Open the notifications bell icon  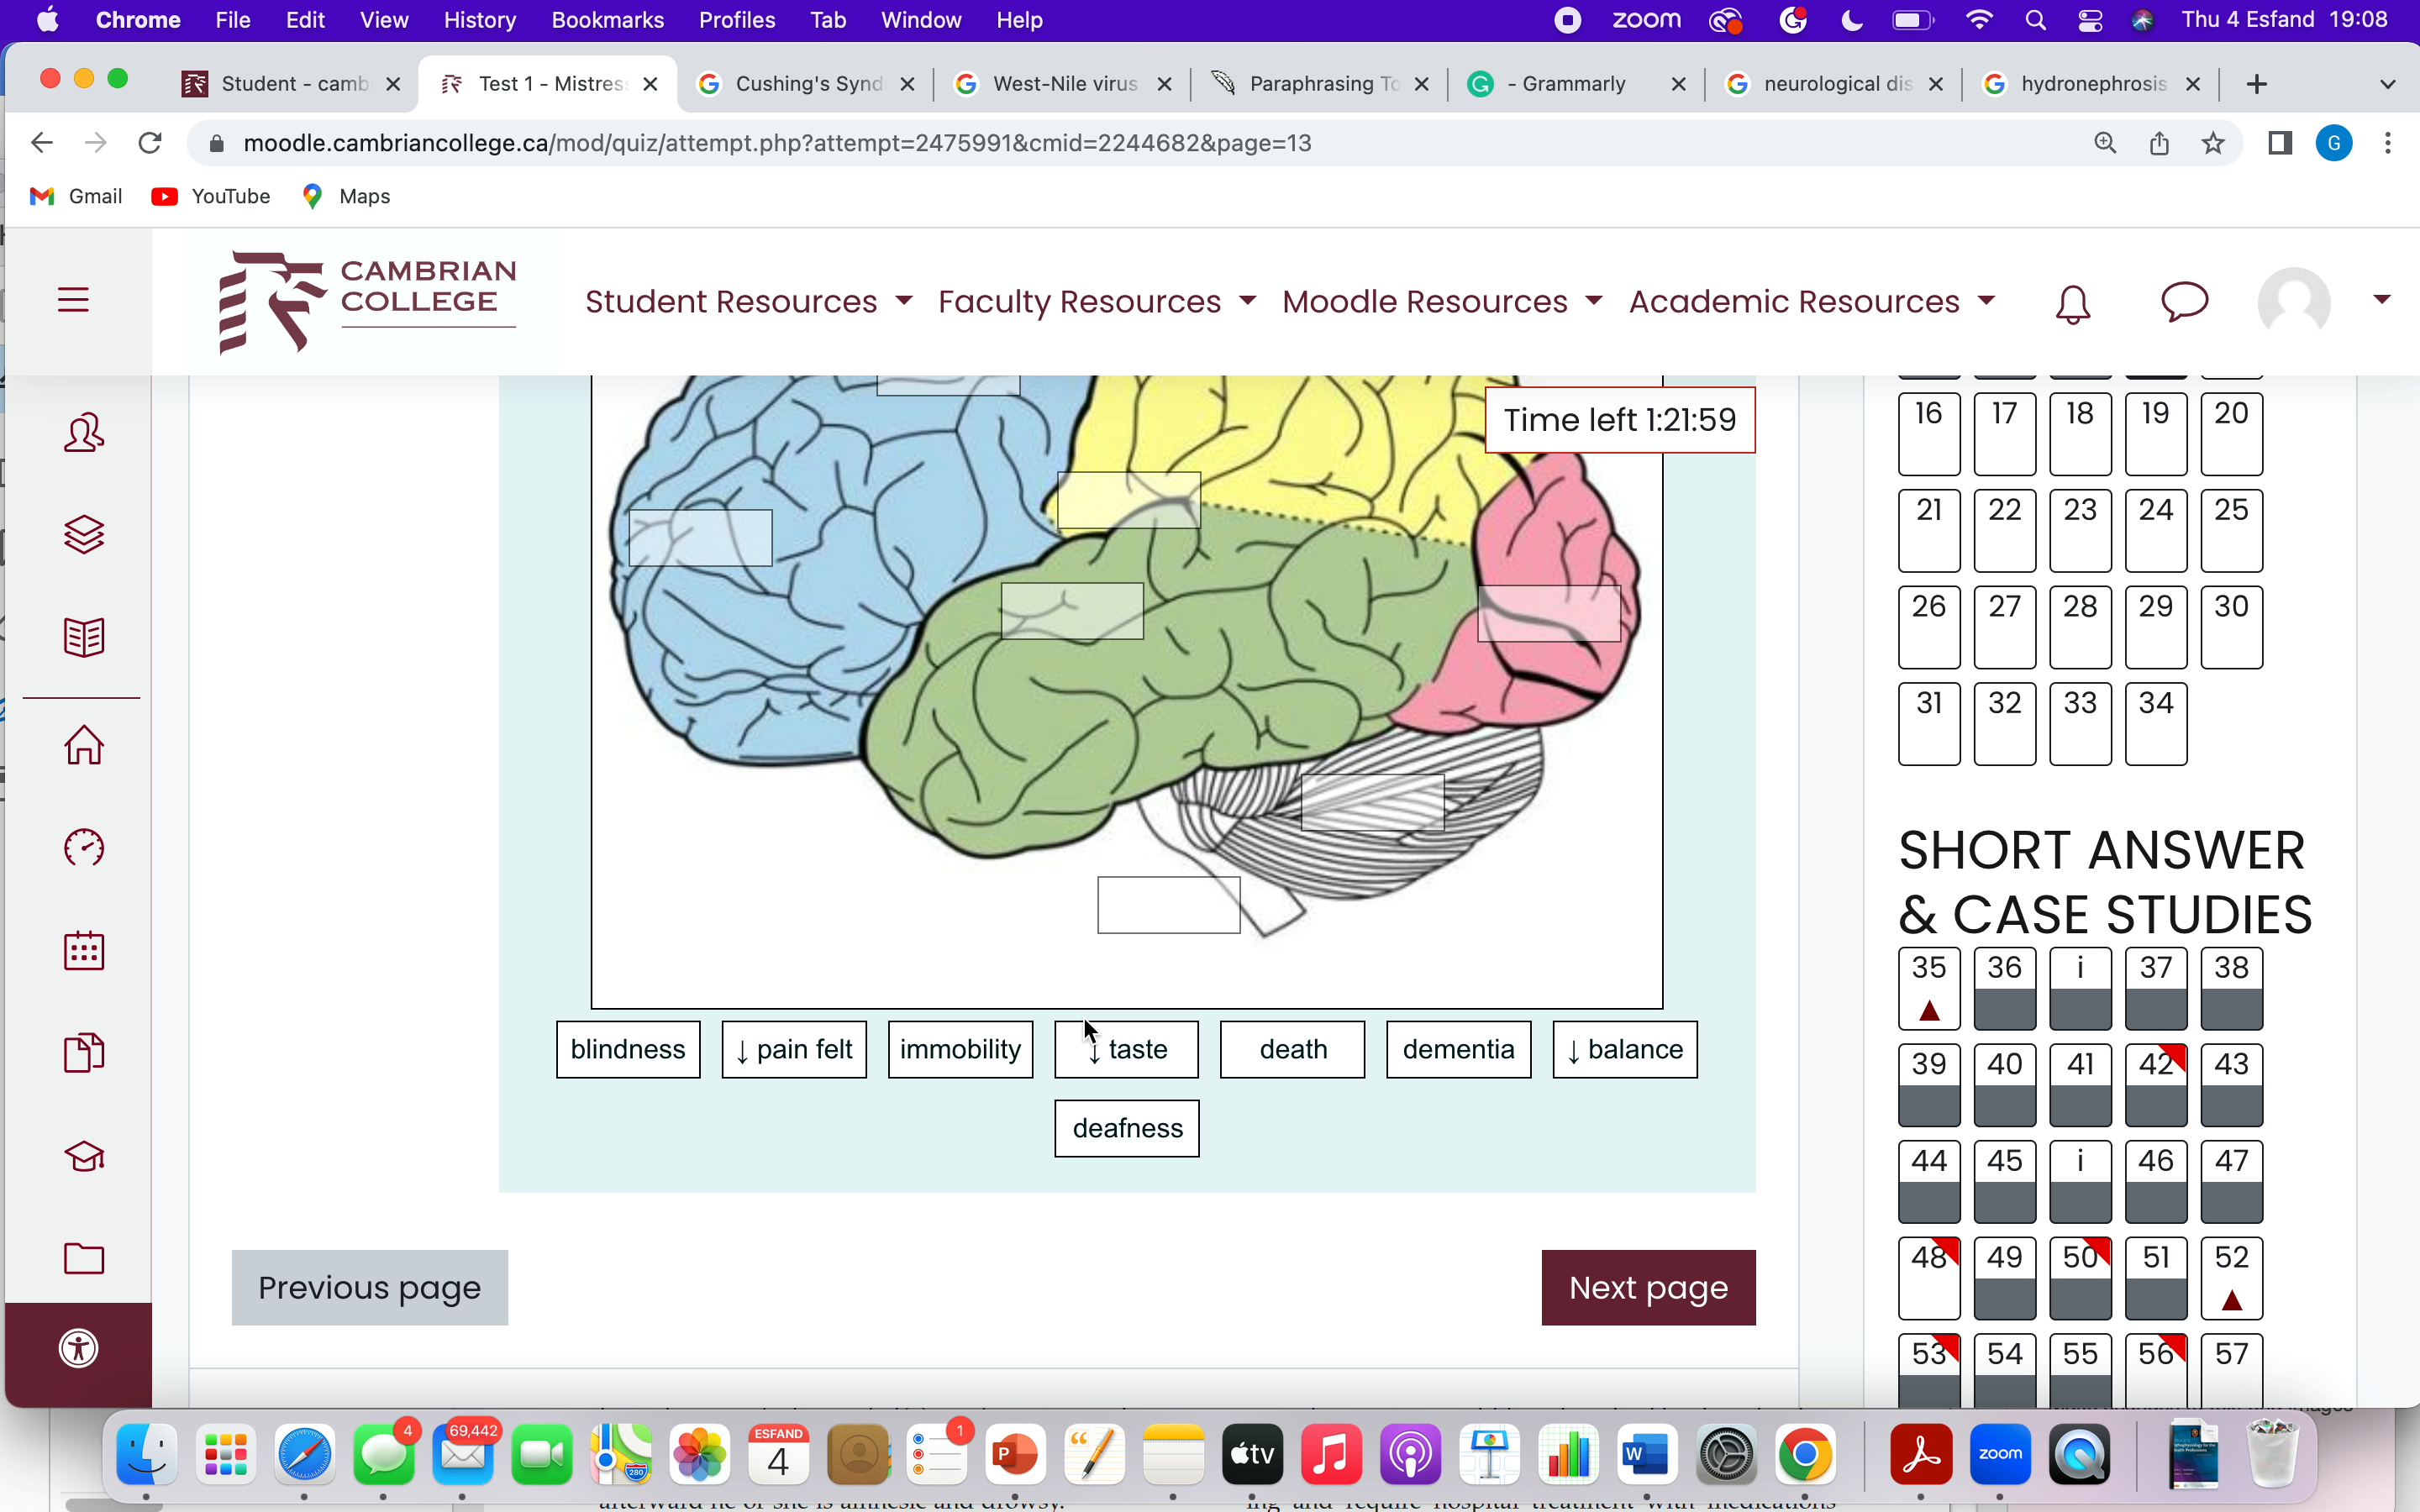[2073, 303]
